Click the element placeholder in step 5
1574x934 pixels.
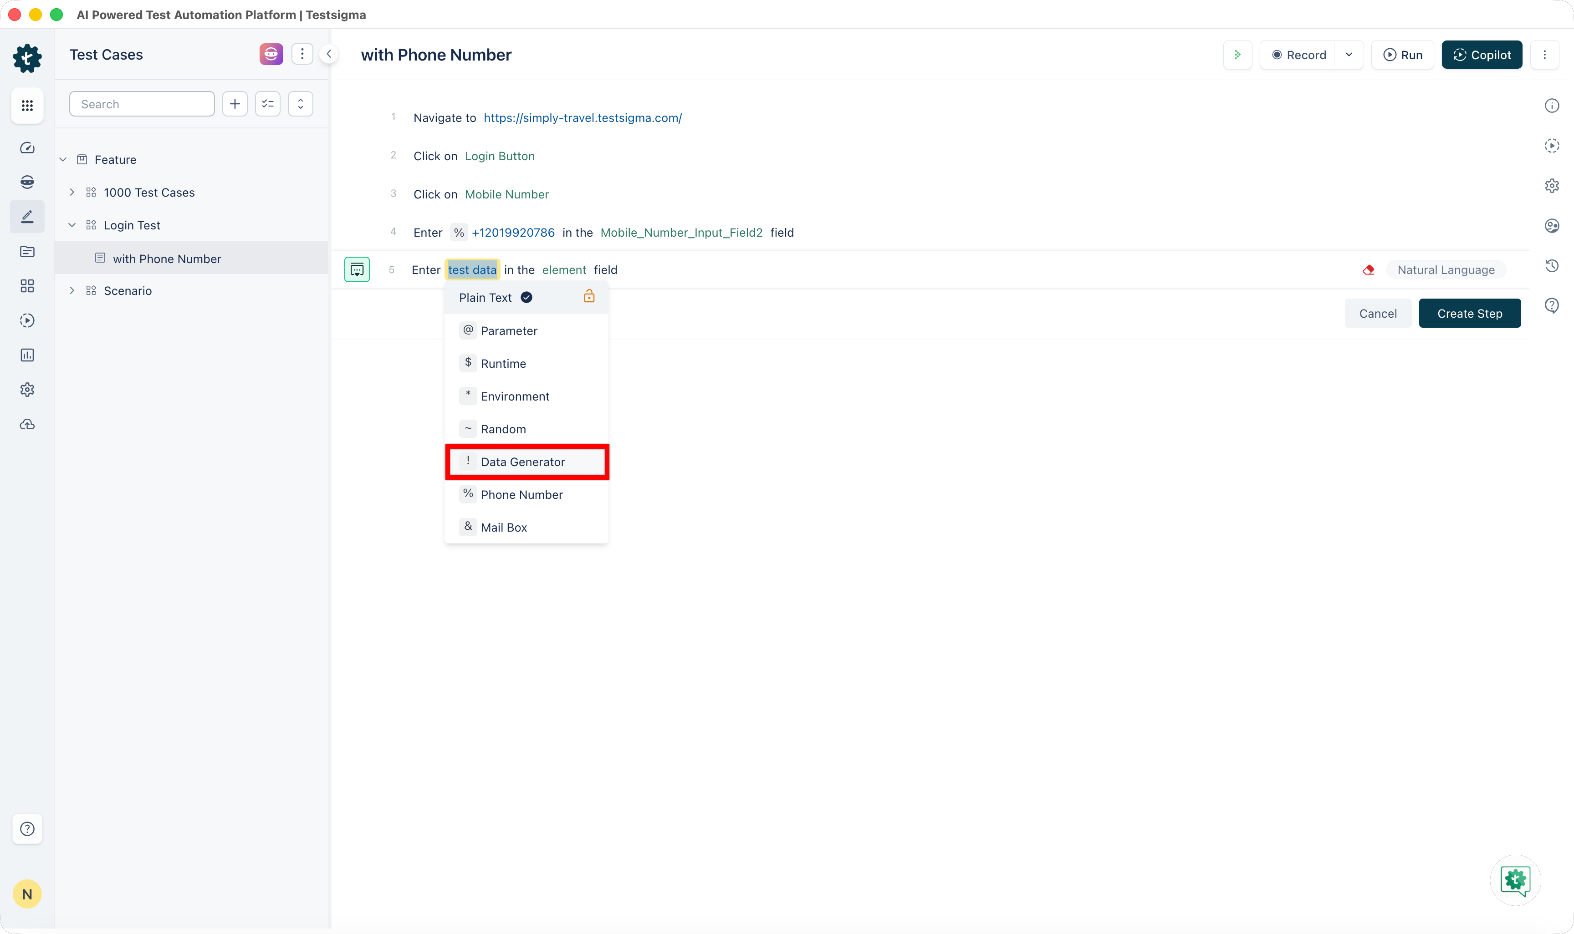[x=564, y=270]
